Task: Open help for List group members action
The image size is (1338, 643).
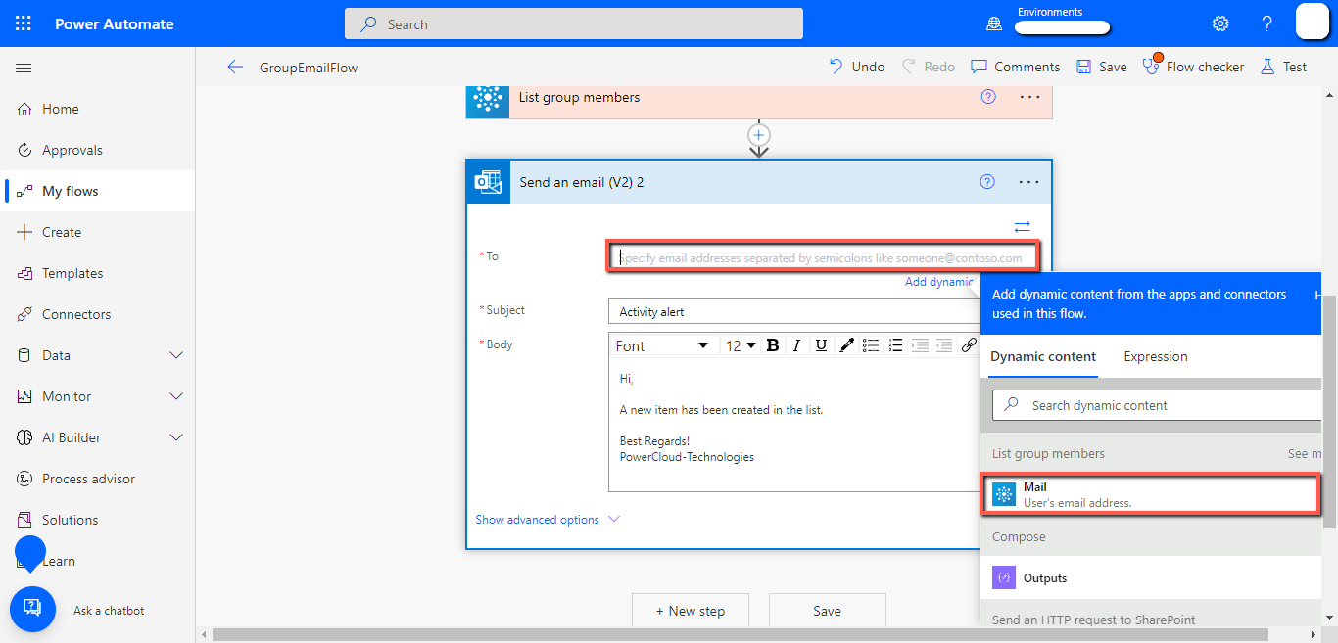Action: pyautogui.click(x=988, y=97)
